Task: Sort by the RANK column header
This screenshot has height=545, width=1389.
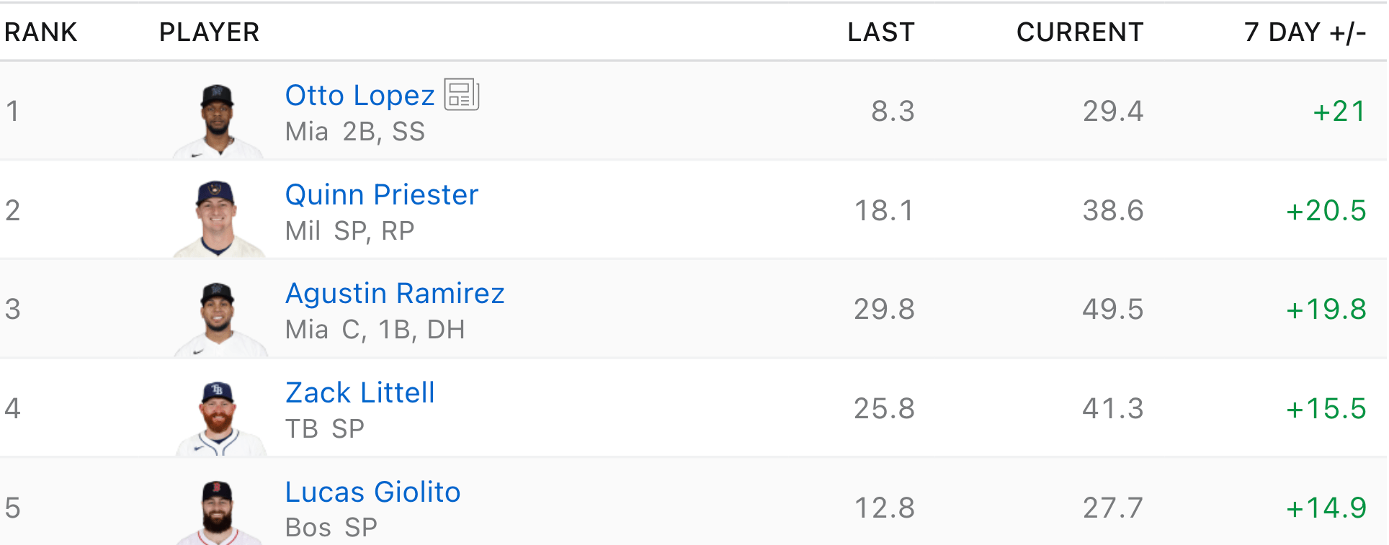Action: coord(40,32)
